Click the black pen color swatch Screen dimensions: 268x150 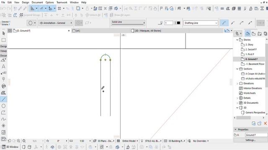(x=178, y=23)
